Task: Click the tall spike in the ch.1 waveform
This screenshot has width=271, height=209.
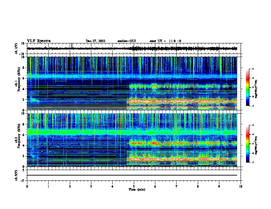Action: coord(72,45)
